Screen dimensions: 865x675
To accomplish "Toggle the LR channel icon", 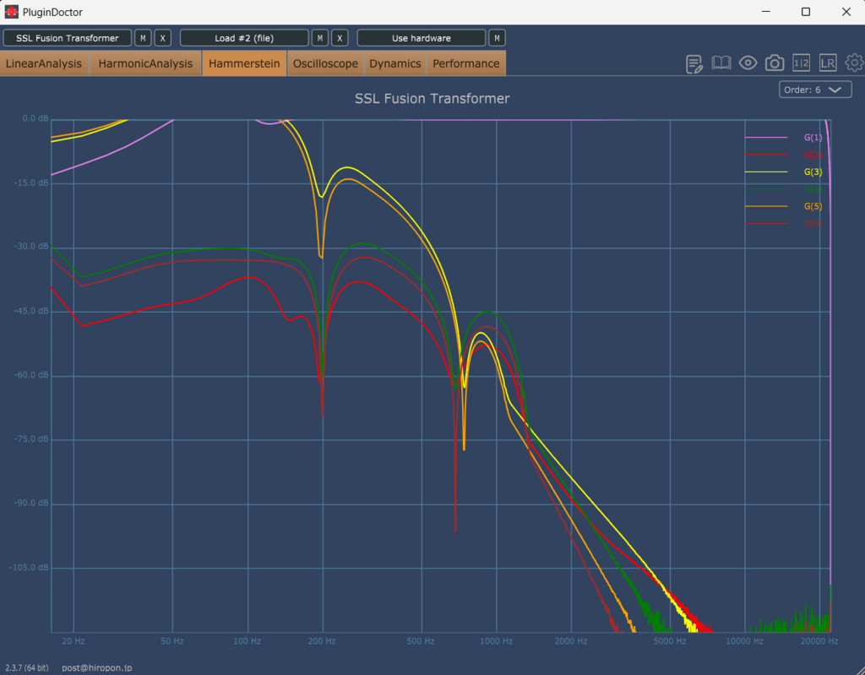I will pyautogui.click(x=828, y=63).
